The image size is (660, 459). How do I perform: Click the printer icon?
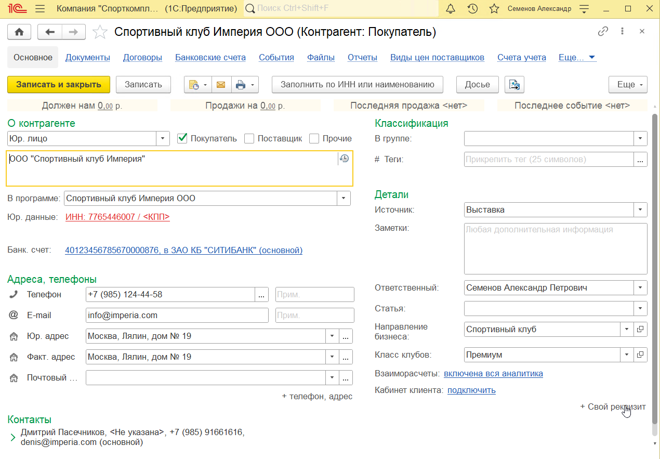(245, 85)
